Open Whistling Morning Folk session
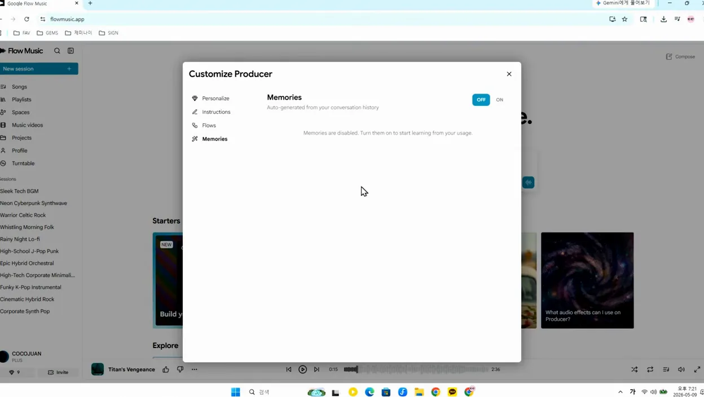This screenshot has height=397, width=704. (x=27, y=227)
